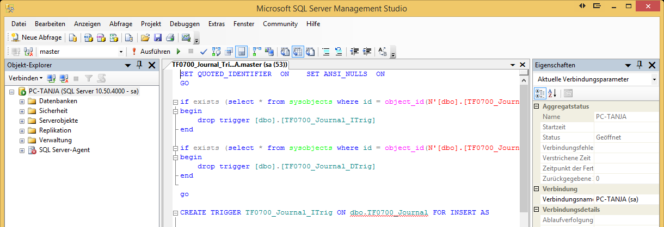This screenshot has width=664, height=227.
Task: Click the green debug play icon
Action: click(178, 52)
